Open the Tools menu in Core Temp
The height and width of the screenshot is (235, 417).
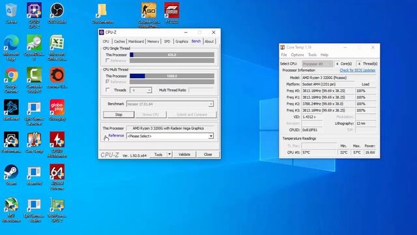[x=312, y=55]
